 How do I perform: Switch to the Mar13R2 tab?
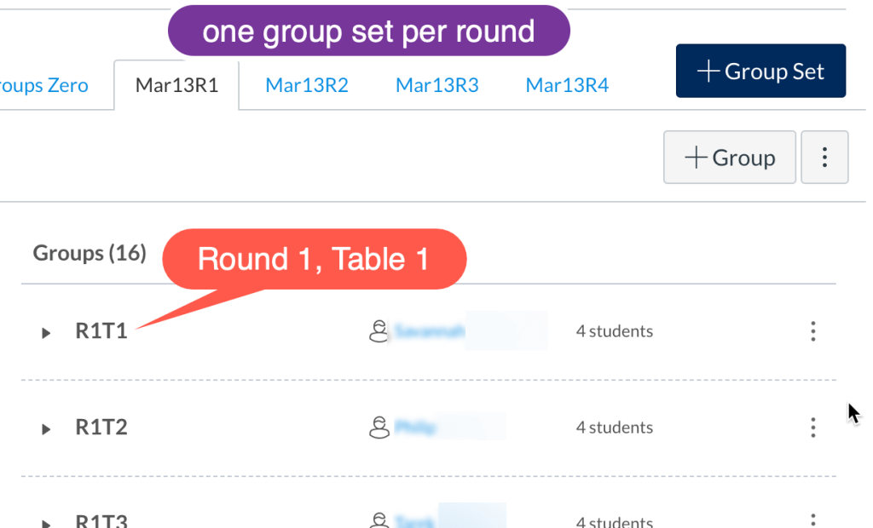click(x=307, y=85)
